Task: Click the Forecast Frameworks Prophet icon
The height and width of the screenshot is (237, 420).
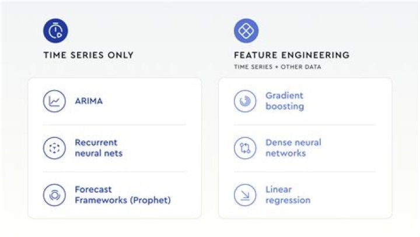Action: [x=54, y=195]
